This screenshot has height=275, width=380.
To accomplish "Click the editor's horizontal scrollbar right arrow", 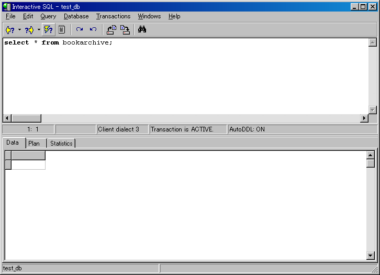I will point(364,118).
